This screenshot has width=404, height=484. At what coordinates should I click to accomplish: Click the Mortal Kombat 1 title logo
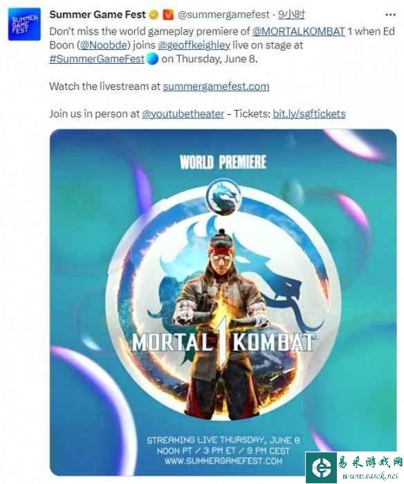pos(223,341)
